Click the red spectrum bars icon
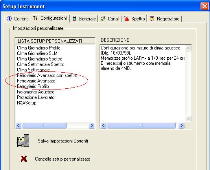This screenshot has height=170, width=210. click(126, 19)
